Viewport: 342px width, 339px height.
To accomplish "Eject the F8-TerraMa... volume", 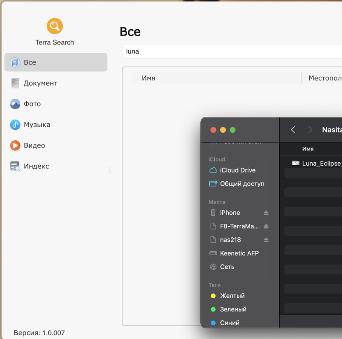I will (266, 226).
